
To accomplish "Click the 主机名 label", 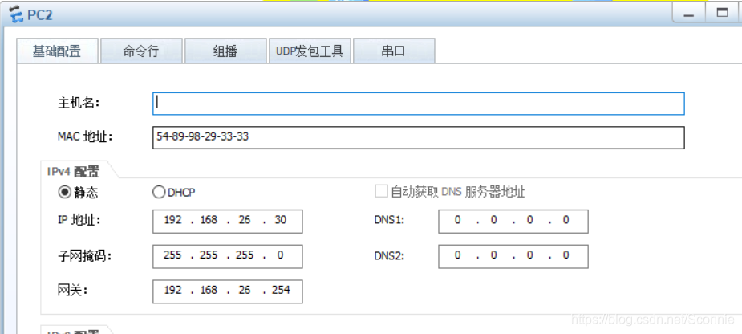I will point(79,103).
